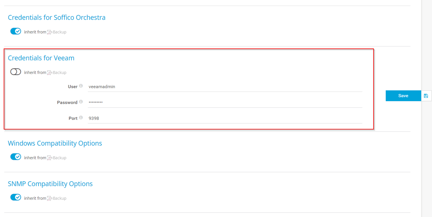Viewport: 432px width, 217px height.
Task: Click the info icon next to the Password label
Action: tap(81, 102)
